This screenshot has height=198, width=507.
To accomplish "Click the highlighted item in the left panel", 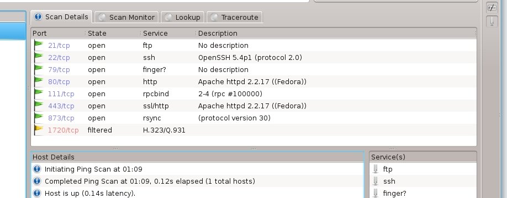I will [x=13, y=31].
